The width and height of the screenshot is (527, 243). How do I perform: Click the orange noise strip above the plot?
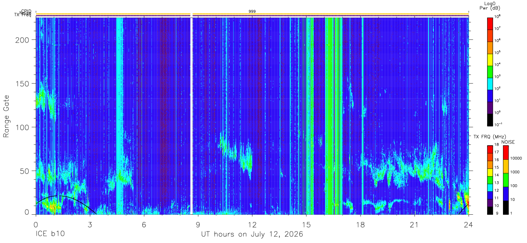(252, 14)
